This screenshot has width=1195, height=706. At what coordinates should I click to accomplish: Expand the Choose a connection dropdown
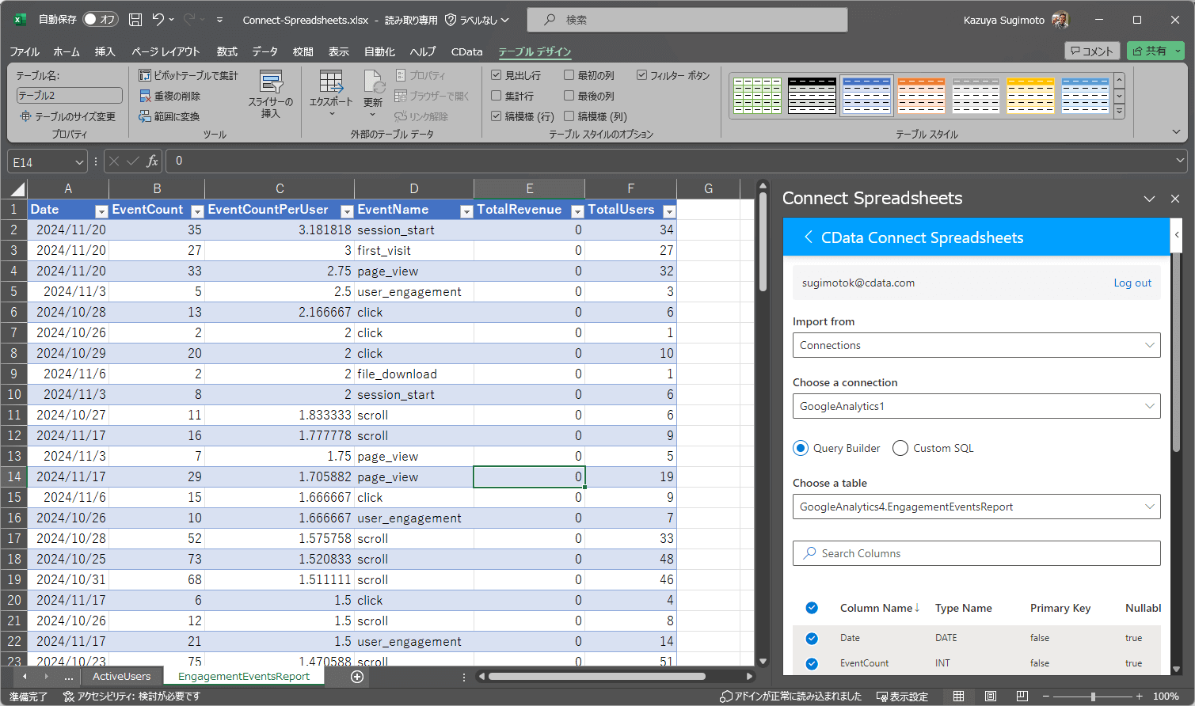1149,406
